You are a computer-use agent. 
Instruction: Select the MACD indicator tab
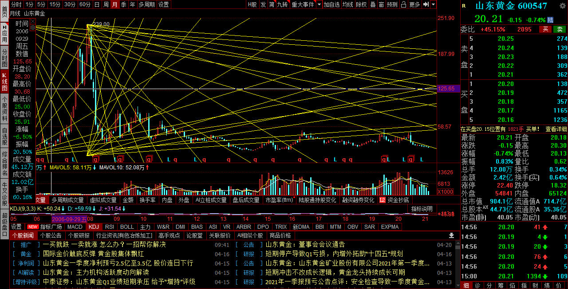click(75, 227)
